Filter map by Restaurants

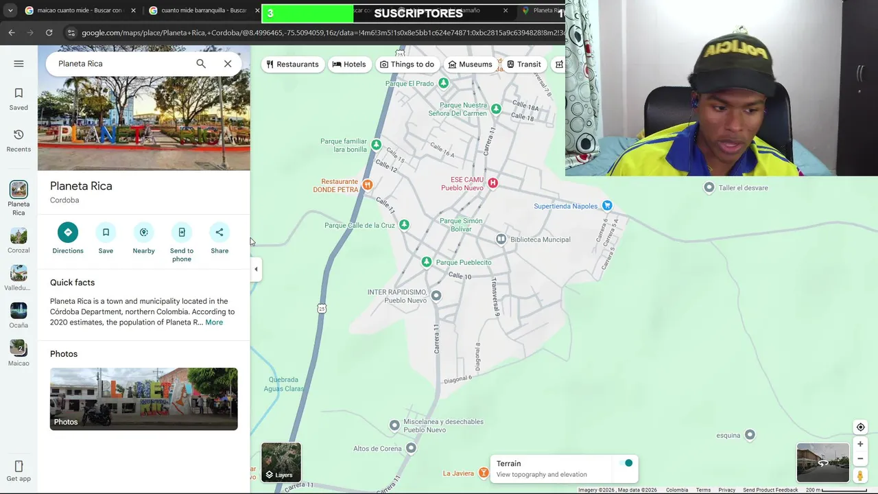(x=292, y=64)
